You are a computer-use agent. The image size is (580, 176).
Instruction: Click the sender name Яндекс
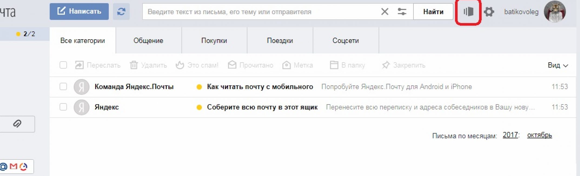pyautogui.click(x=107, y=107)
